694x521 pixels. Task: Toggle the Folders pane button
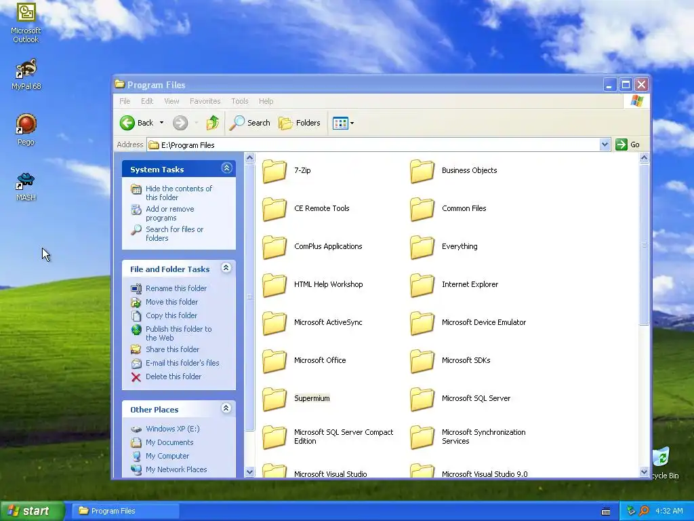[x=299, y=123]
